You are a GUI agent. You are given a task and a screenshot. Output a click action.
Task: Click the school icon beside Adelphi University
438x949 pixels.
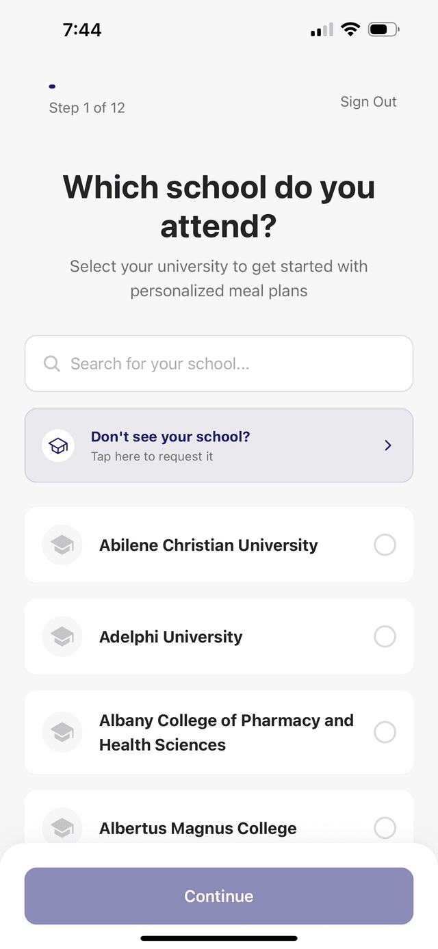[62, 636]
